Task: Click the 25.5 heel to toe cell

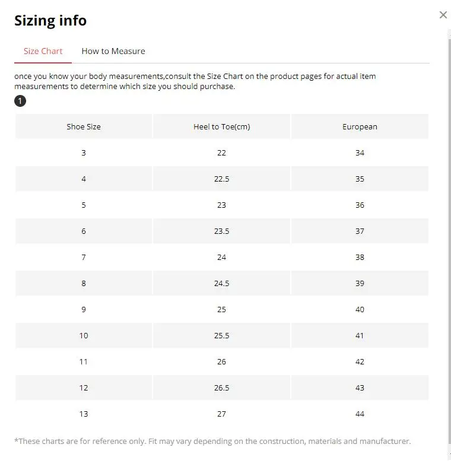Action: click(222, 335)
